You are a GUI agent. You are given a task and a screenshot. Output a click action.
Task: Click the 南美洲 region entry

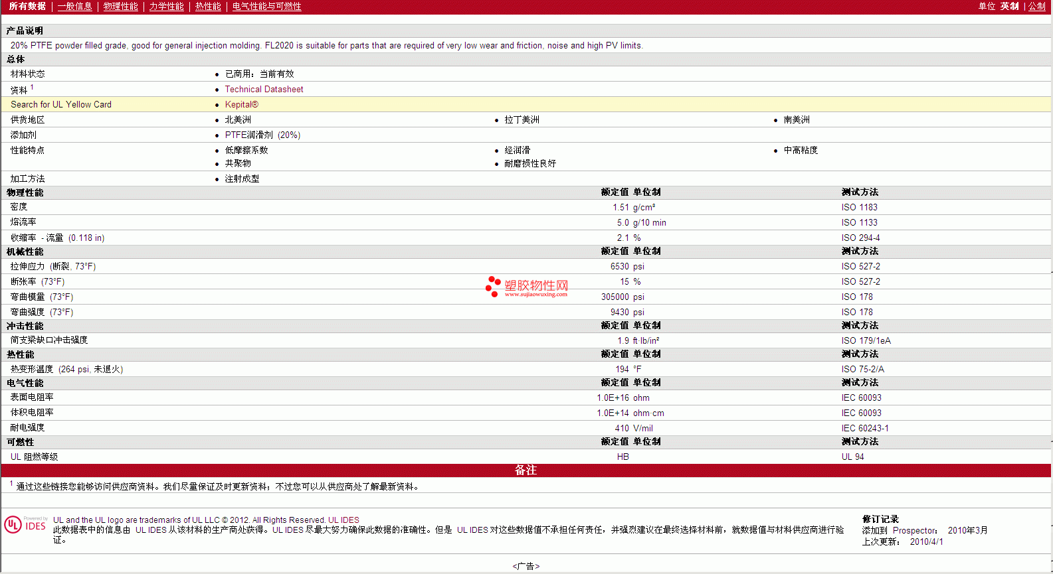tap(797, 120)
